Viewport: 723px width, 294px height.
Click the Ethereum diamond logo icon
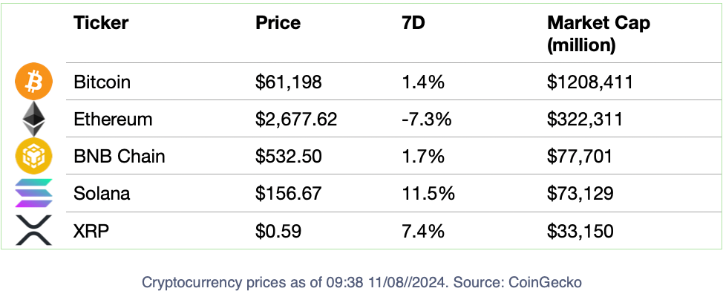click(35, 119)
